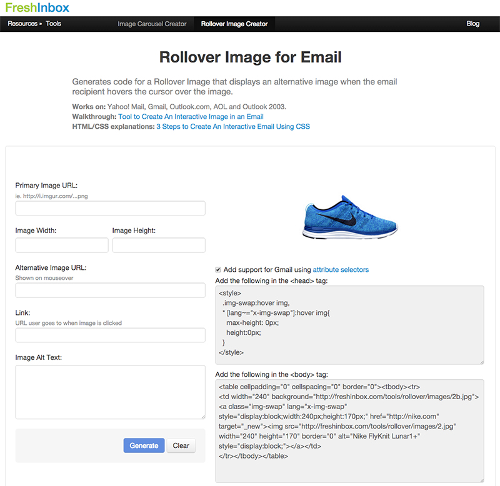Image resolution: width=500 pixels, height=486 pixels.
Task: Click the Image Alt Text resize handle
Action: coord(203,417)
